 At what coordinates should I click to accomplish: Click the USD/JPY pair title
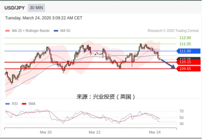(15, 8)
